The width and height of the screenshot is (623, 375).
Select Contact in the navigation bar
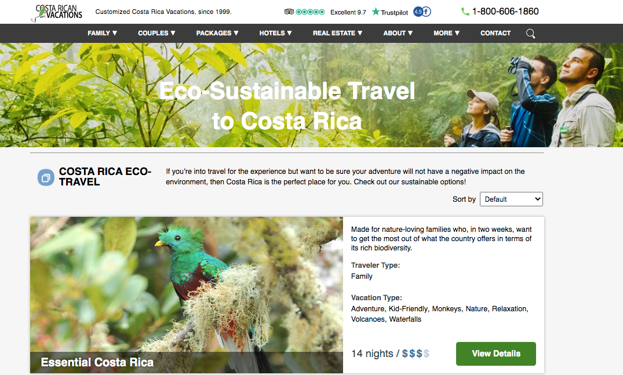496,33
